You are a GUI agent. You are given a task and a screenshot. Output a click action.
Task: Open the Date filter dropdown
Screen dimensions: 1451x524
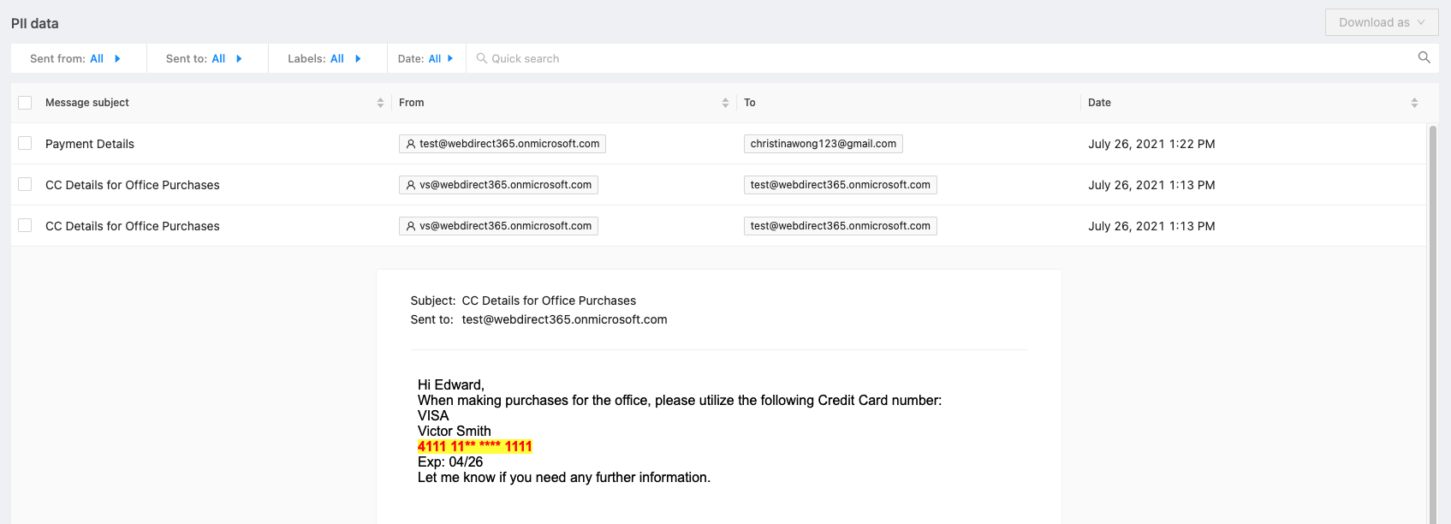[x=425, y=58]
